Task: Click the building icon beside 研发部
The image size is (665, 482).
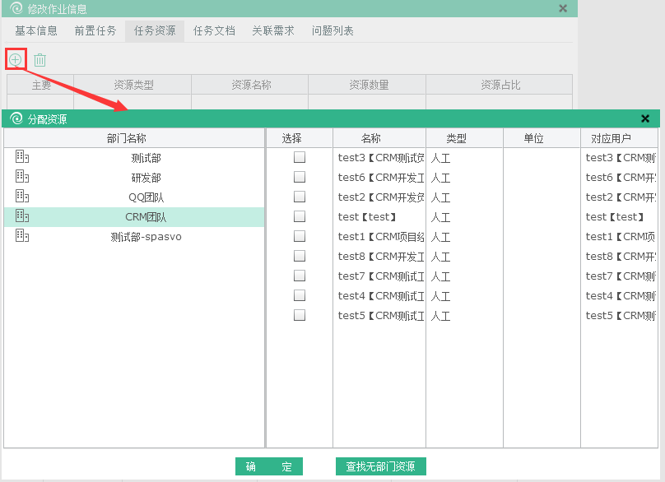Action: click(22, 177)
